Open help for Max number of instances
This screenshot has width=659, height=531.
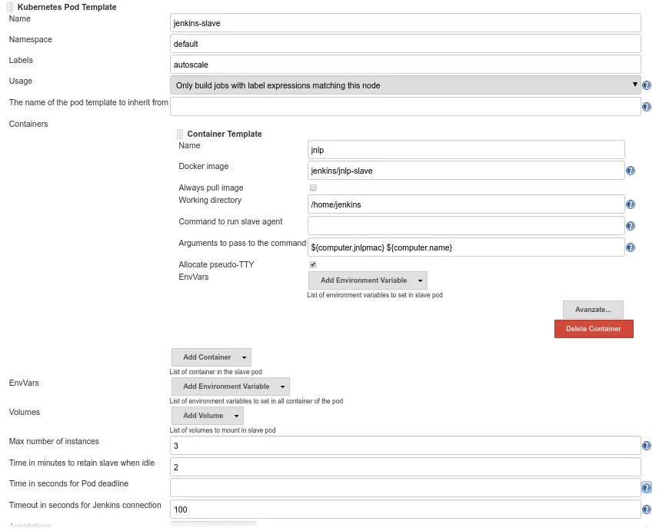pyautogui.click(x=647, y=446)
